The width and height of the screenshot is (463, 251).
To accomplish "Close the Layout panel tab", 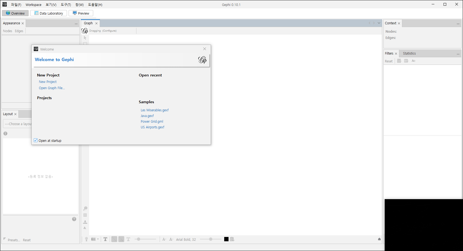I will click(15, 114).
